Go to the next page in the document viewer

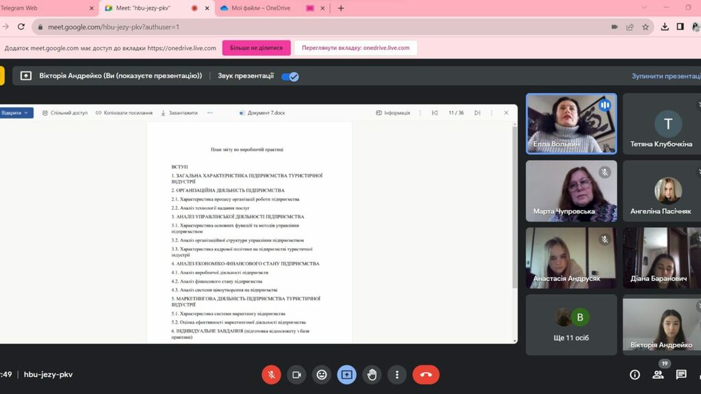tap(477, 113)
